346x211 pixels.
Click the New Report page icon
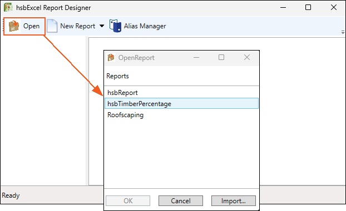pos(52,26)
